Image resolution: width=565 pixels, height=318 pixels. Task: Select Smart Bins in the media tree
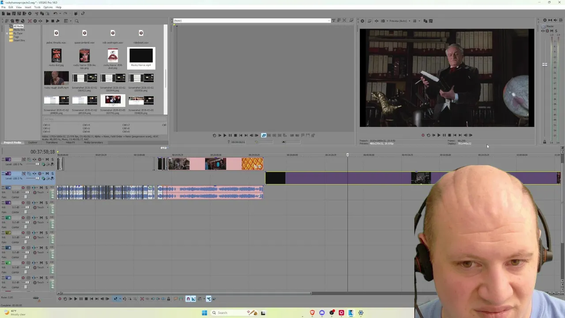click(x=19, y=40)
